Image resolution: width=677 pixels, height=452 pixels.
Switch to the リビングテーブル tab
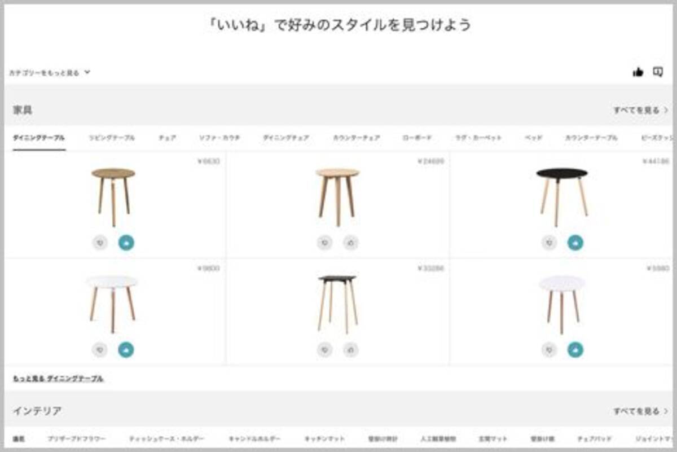coord(112,138)
